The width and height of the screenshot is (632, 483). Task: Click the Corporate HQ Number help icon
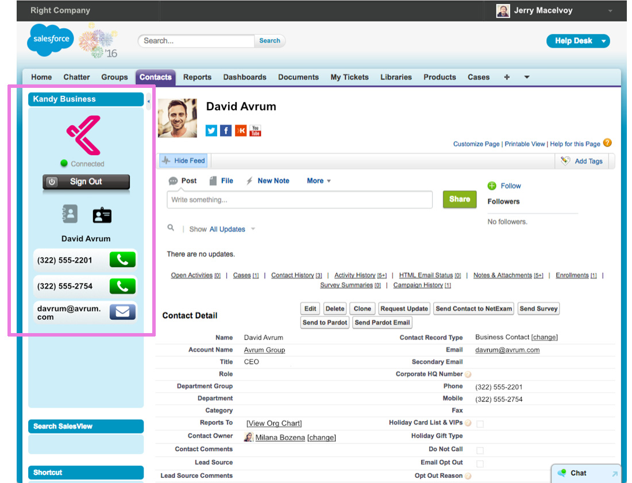(x=468, y=374)
